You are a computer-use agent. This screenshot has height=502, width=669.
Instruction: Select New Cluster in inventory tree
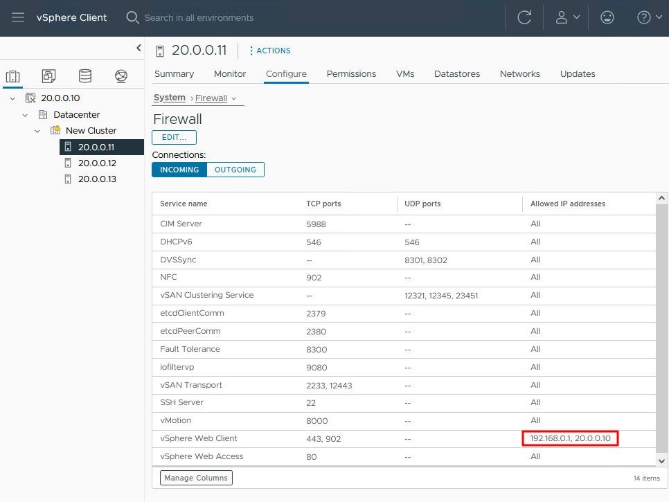click(91, 130)
